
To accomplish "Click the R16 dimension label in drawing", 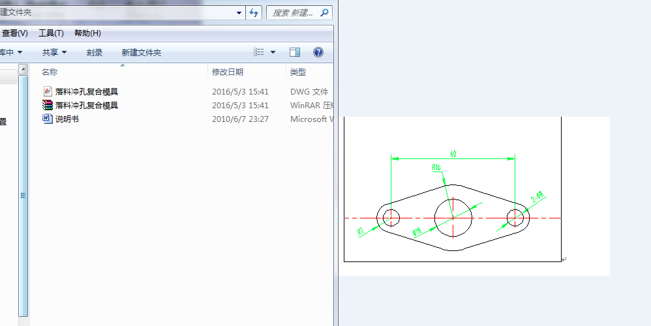I will (x=436, y=167).
